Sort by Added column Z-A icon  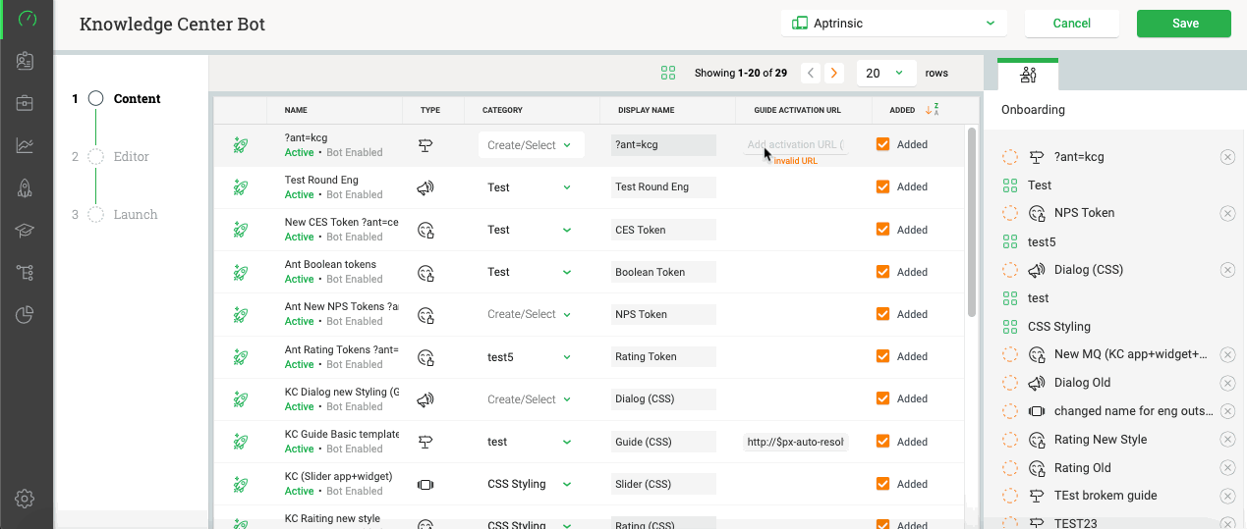(x=933, y=110)
